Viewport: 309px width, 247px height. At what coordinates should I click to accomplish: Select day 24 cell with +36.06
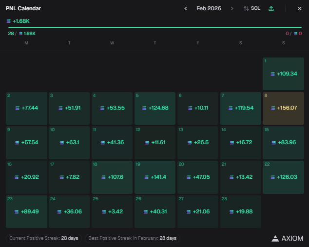(69, 212)
